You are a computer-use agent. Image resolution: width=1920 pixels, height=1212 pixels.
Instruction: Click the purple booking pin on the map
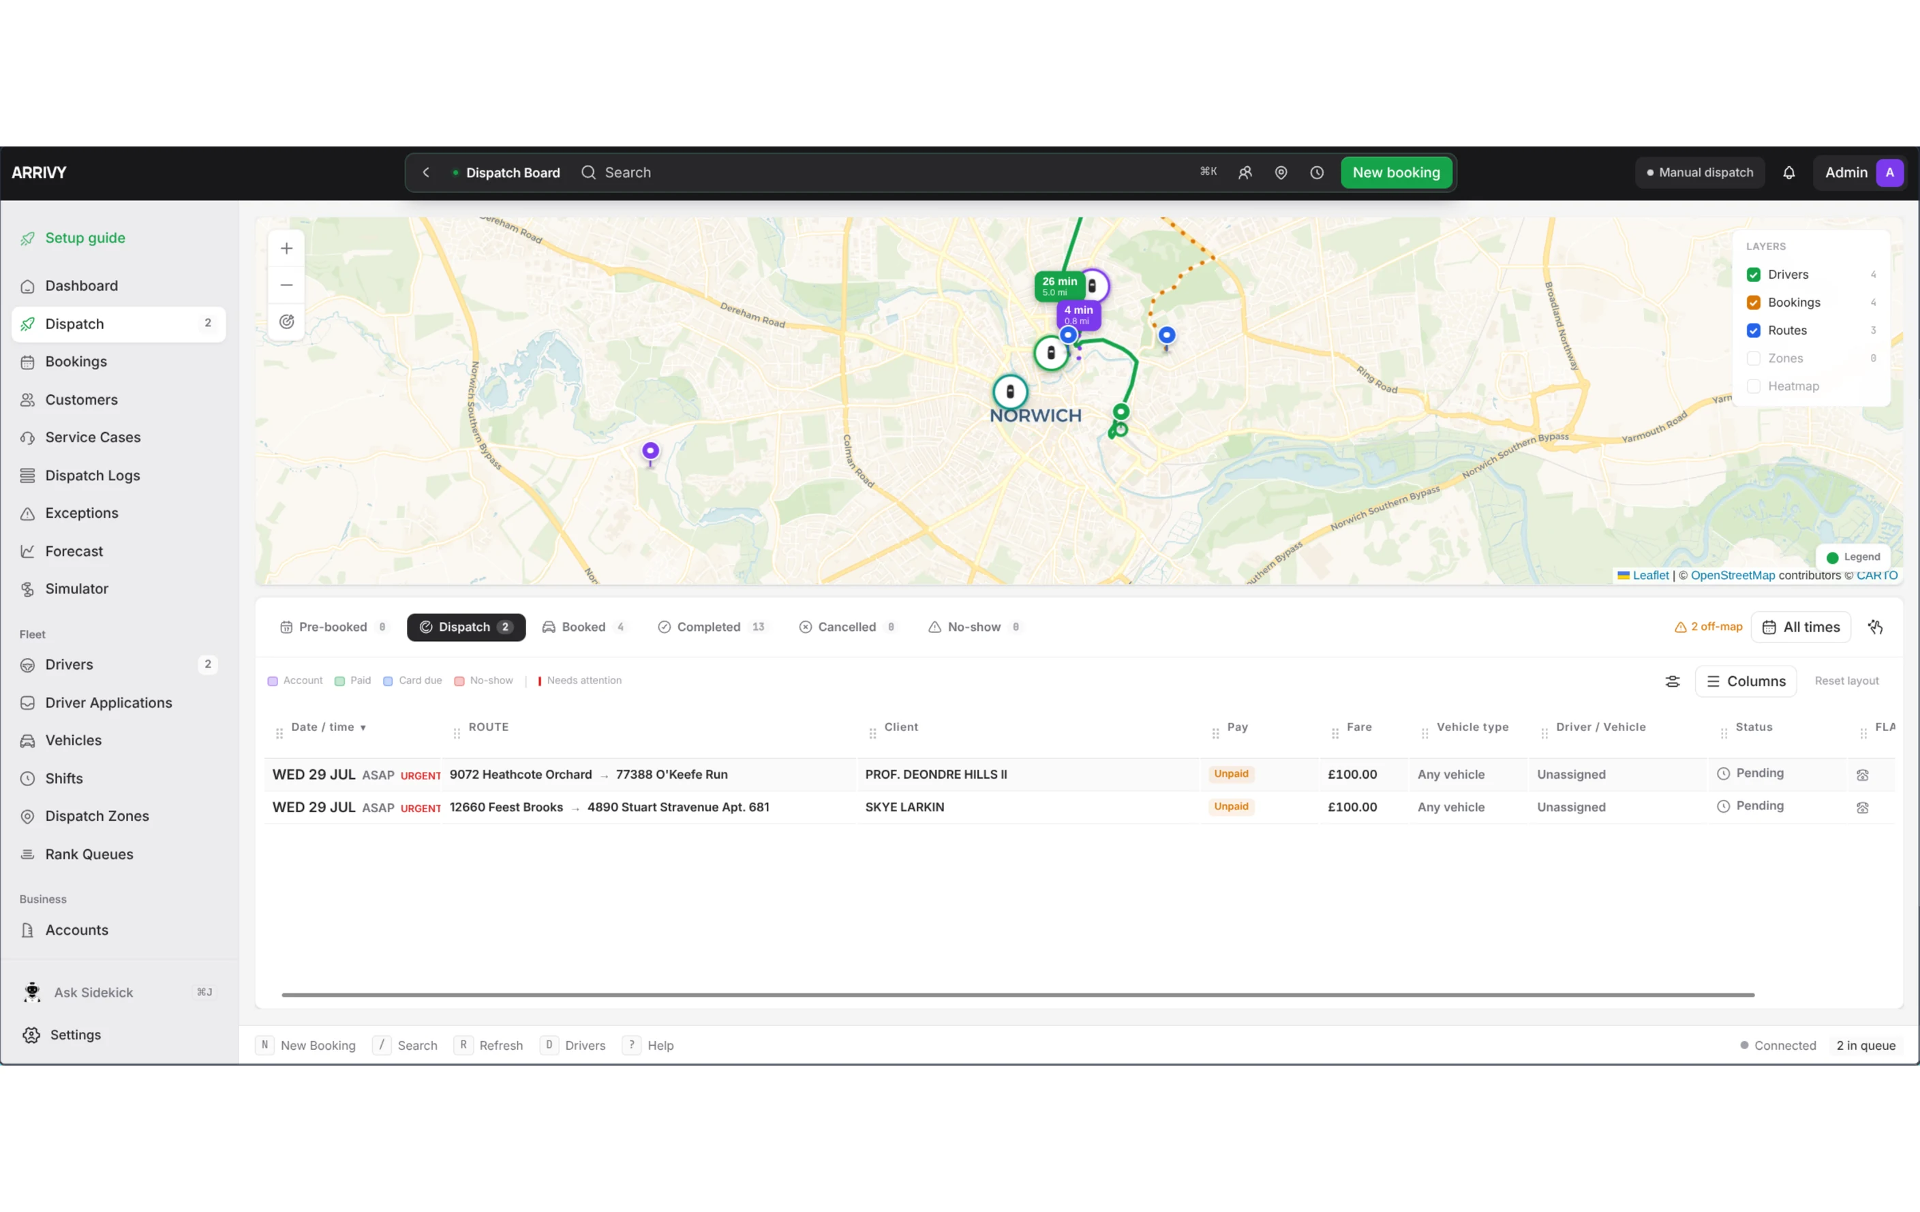[650, 452]
